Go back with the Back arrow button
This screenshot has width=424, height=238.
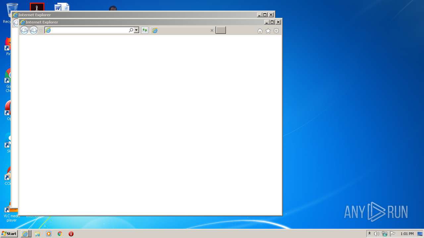pos(24,30)
